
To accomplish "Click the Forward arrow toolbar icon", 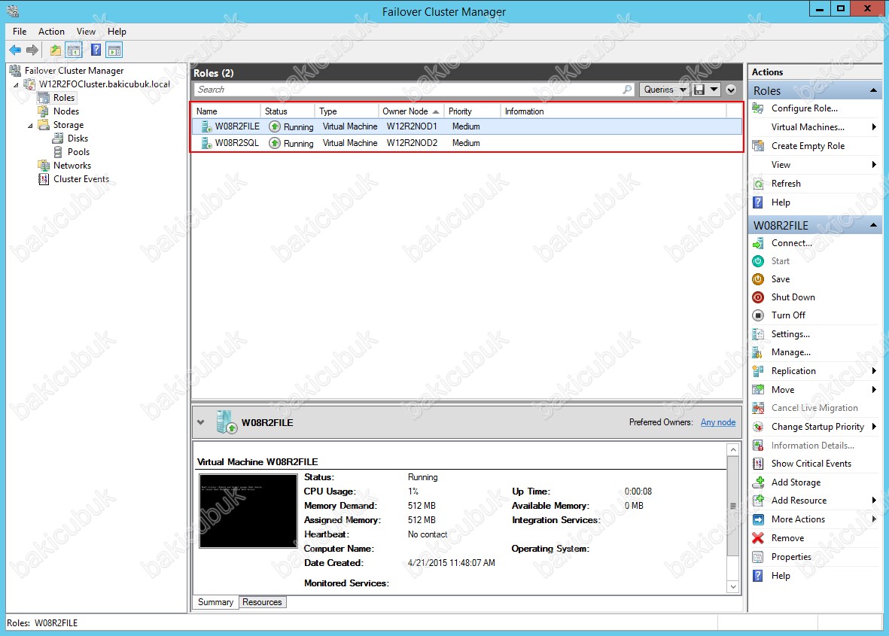I will pyautogui.click(x=32, y=50).
